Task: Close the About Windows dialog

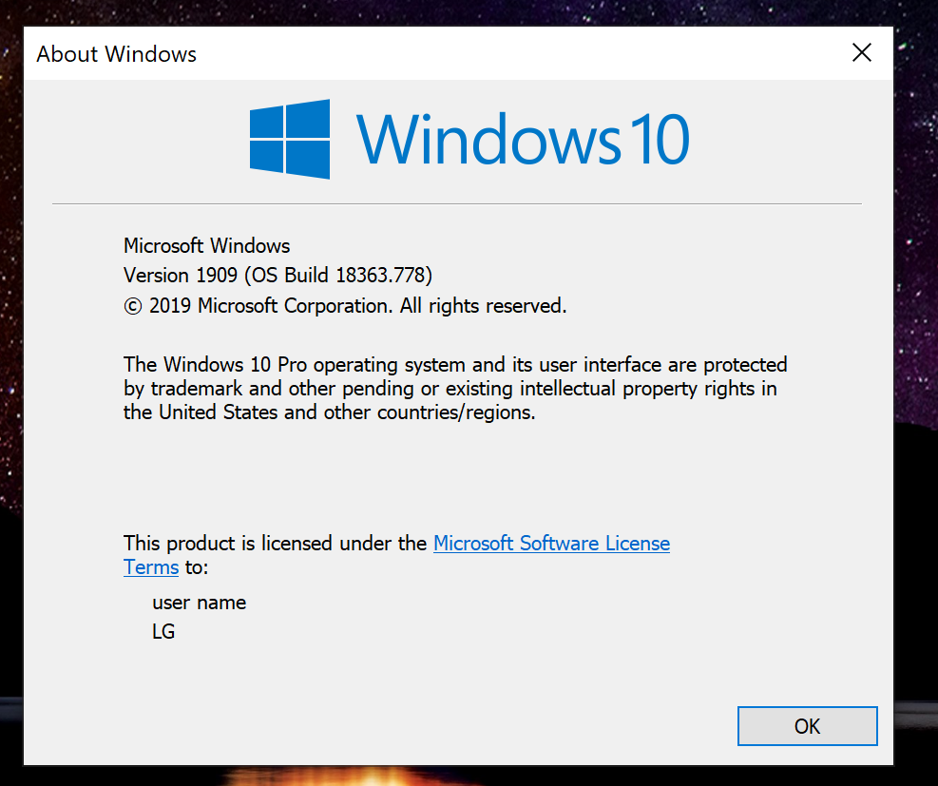Action: 861,52
